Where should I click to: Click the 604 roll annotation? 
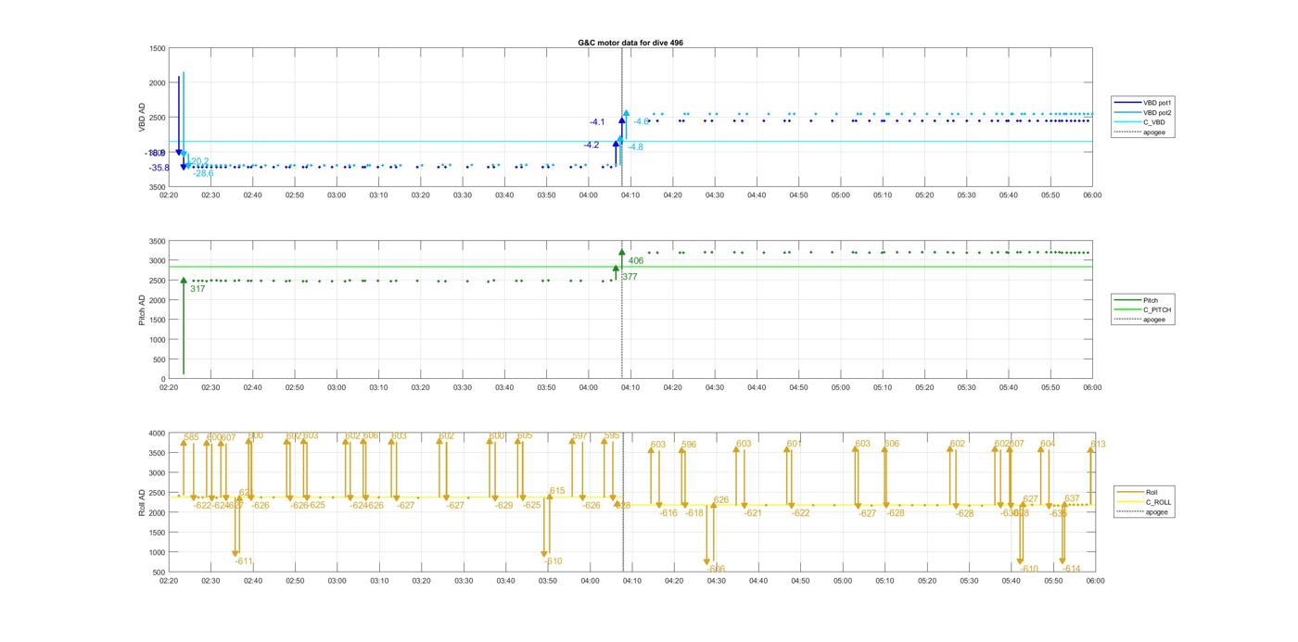tap(1048, 444)
